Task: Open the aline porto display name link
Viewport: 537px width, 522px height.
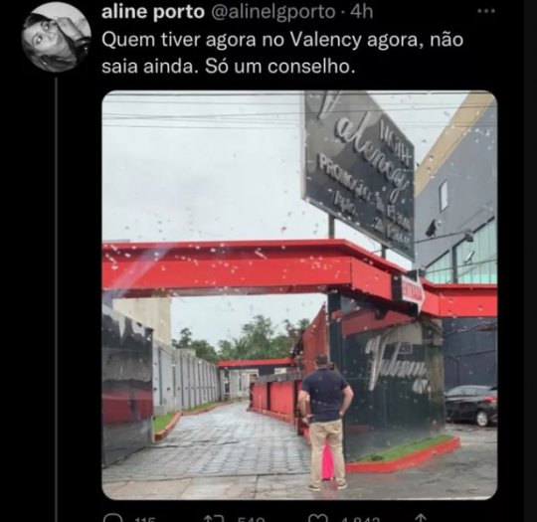Action: pyautogui.click(x=153, y=12)
